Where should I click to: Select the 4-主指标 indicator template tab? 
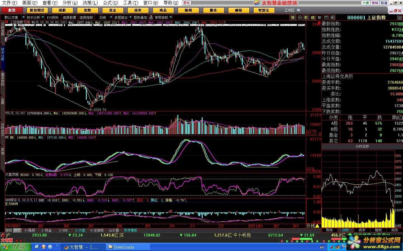pyautogui.click(x=97, y=230)
